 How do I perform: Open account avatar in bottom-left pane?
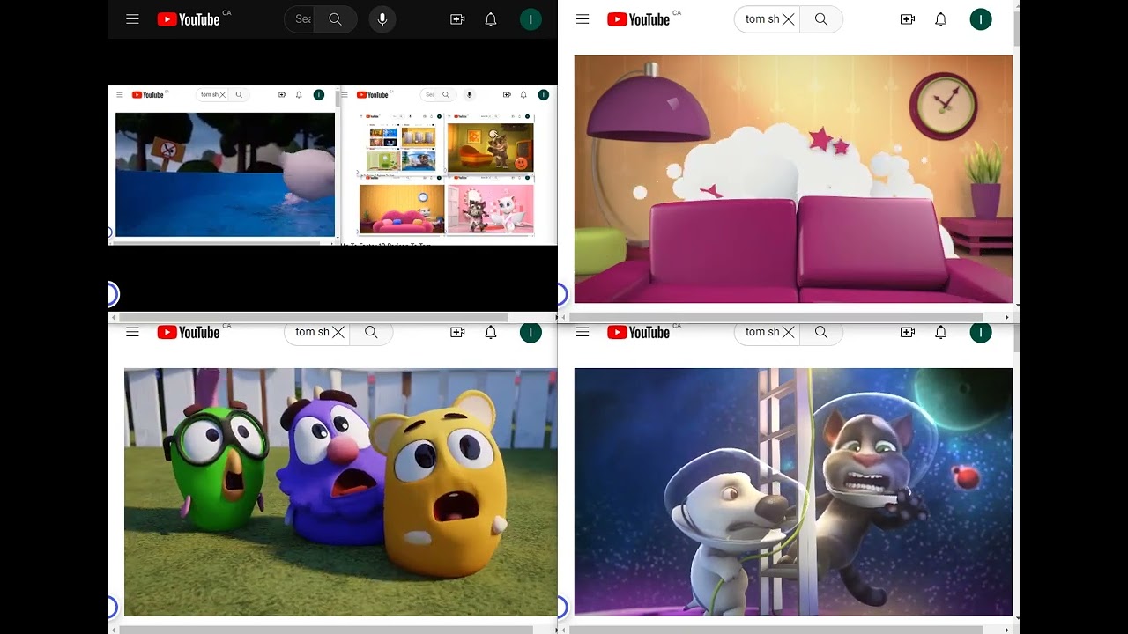531,332
